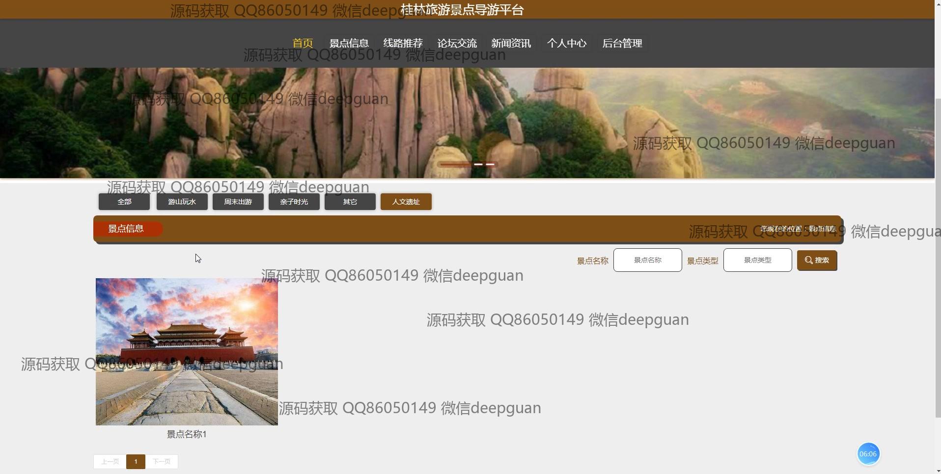This screenshot has height=474, width=941.
Task: Choose the 亲子时光 category button
Action: click(294, 202)
